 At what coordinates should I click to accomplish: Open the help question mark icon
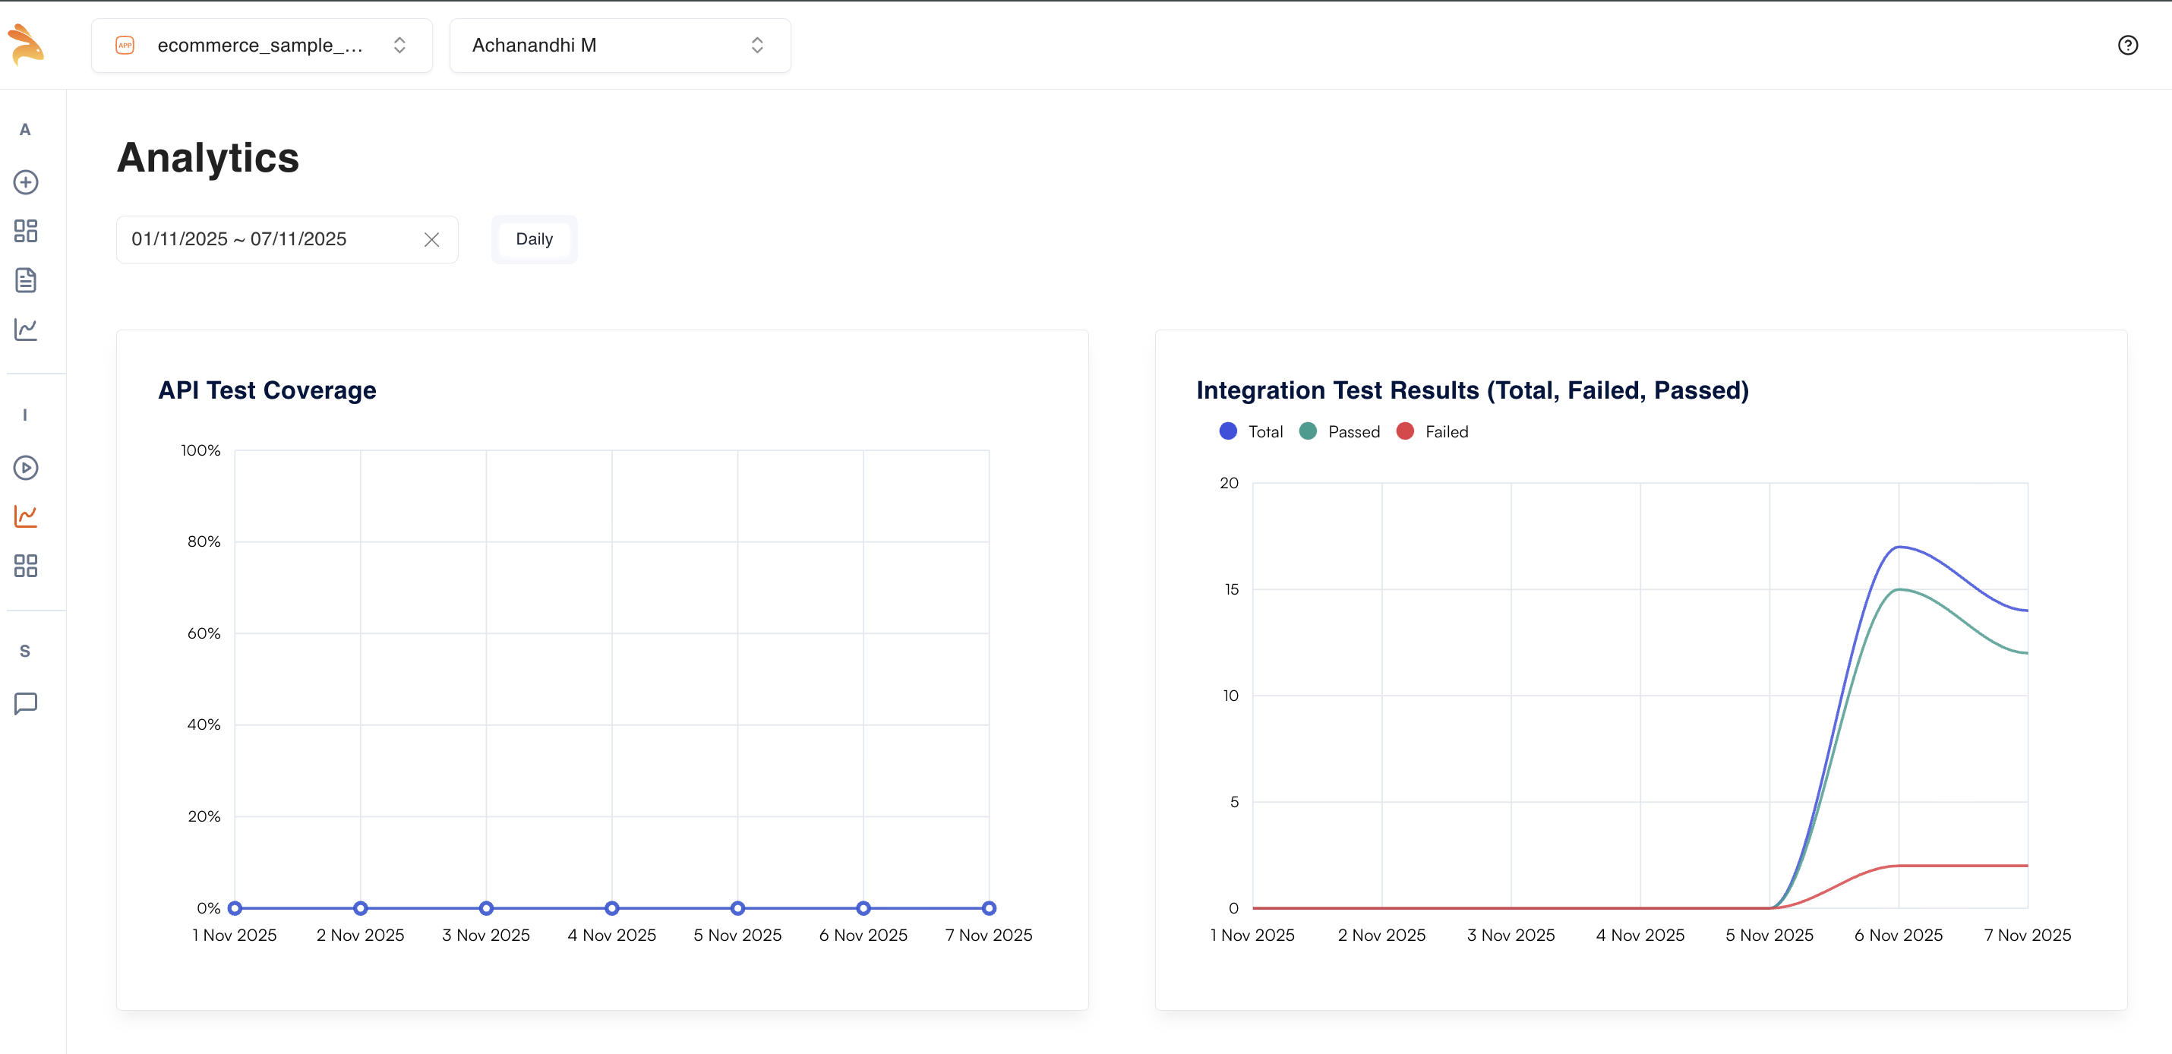[2128, 45]
